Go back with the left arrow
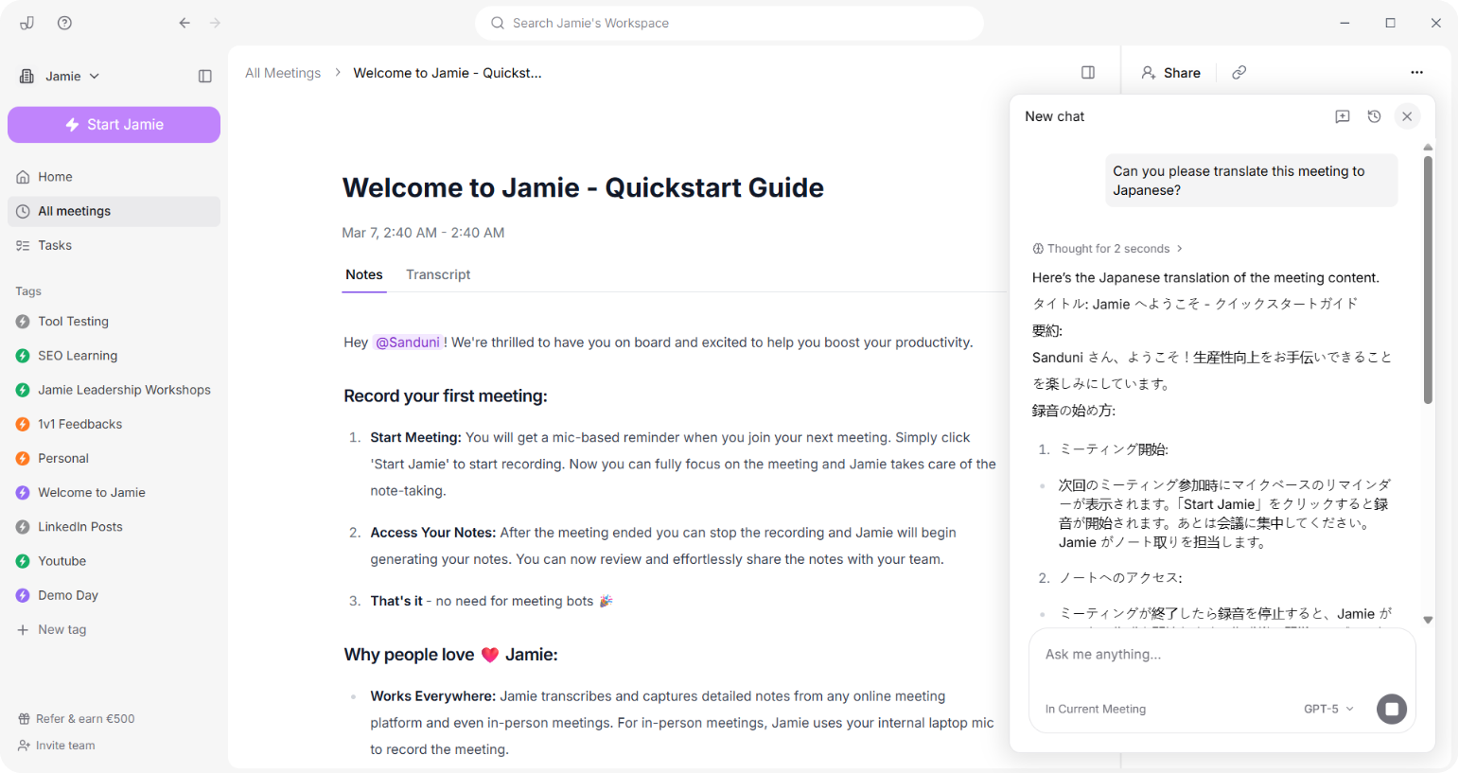 point(185,23)
